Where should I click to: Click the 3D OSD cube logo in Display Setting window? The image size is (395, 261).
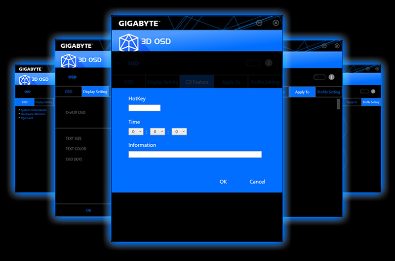(68, 61)
